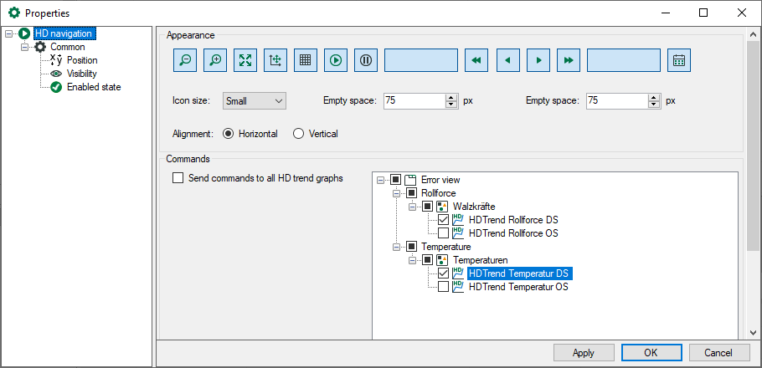The height and width of the screenshot is (368, 762).
Task: Click the zoom in magnifier icon
Action: pos(215,60)
